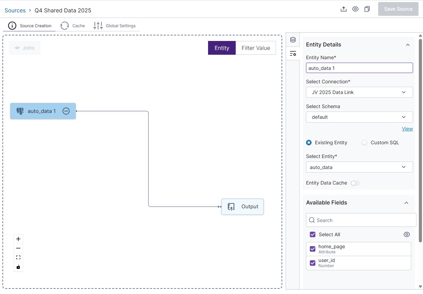The height and width of the screenshot is (294, 423).
Task: Click the preview eye icon in header
Action: point(355,9)
